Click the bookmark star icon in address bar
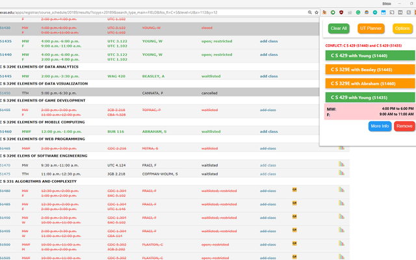 tap(315, 12)
